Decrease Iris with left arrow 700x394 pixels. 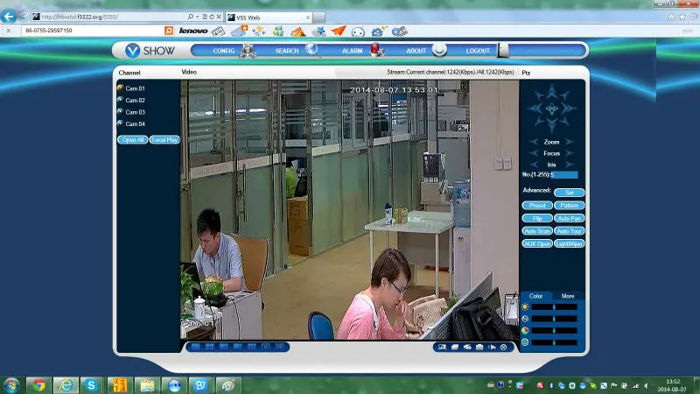tap(535, 165)
